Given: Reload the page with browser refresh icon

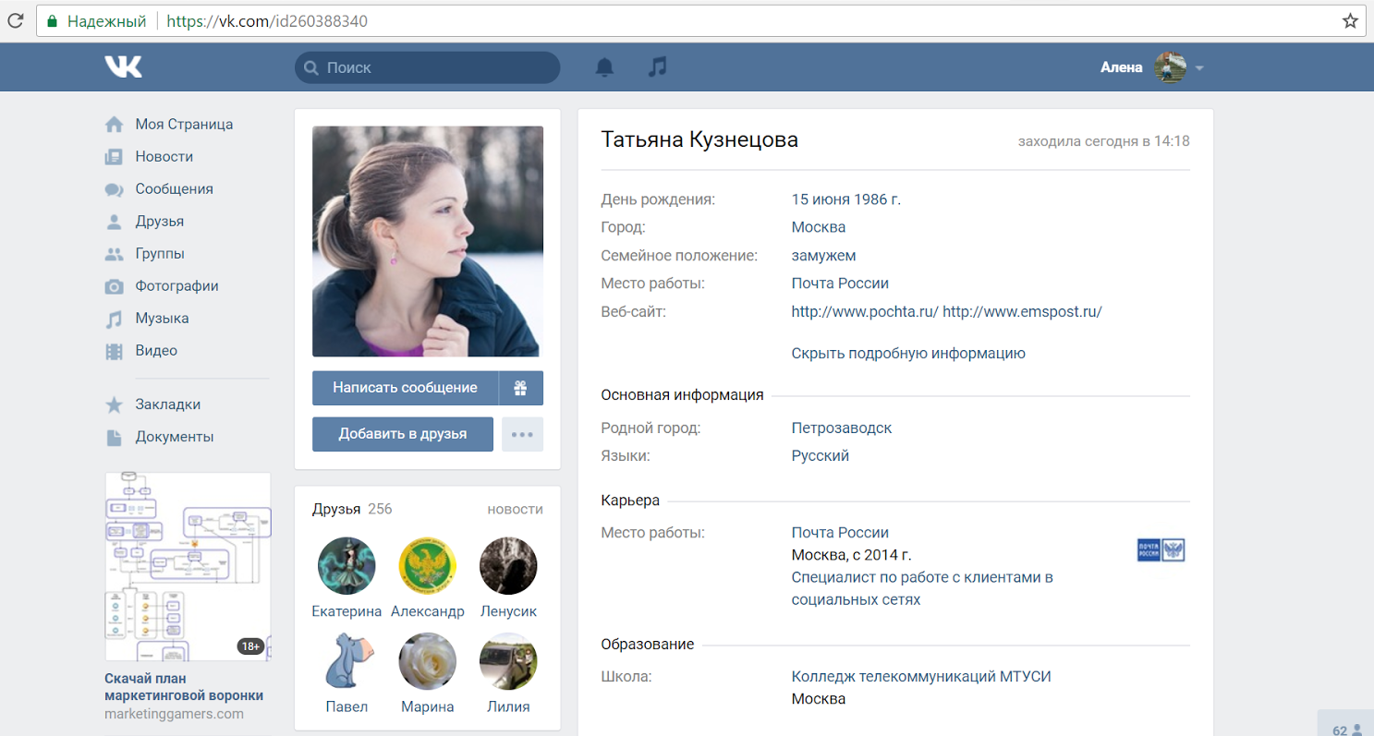Looking at the screenshot, I should (x=16, y=20).
